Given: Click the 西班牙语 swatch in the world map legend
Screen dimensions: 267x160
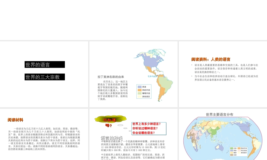Looking at the screenshot, I should (x=239, y=148).
